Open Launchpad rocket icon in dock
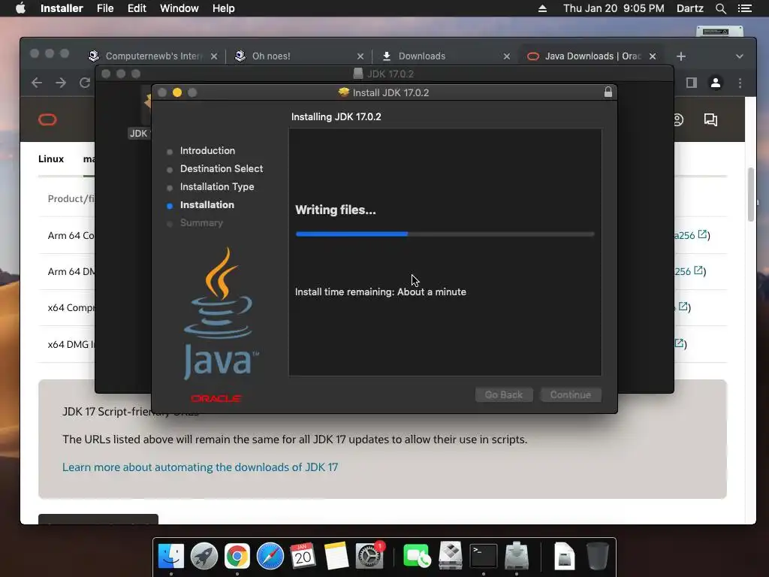This screenshot has height=577, width=769. pos(204,557)
